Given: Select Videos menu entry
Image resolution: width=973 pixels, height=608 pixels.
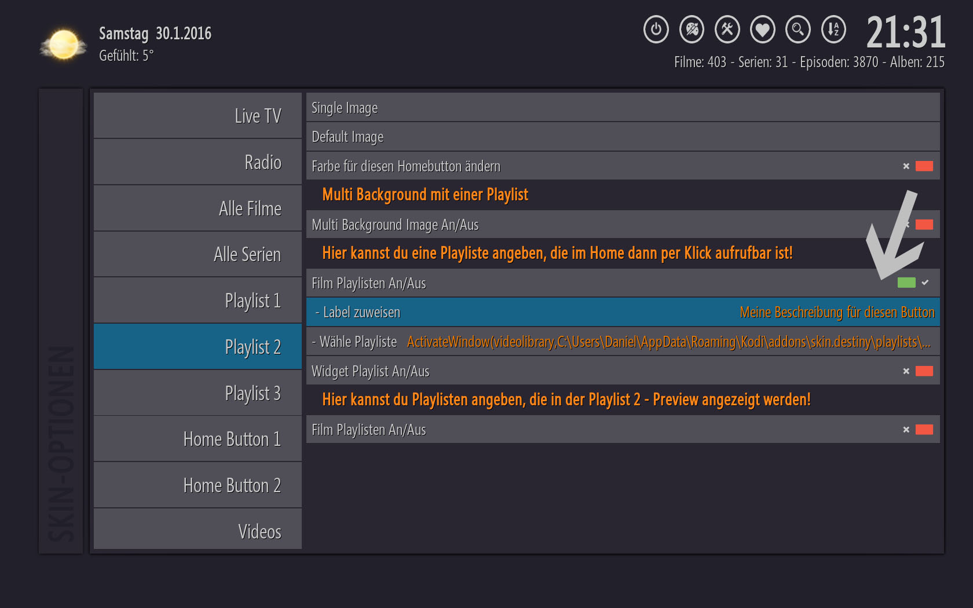Looking at the screenshot, I should tap(197, 529).
